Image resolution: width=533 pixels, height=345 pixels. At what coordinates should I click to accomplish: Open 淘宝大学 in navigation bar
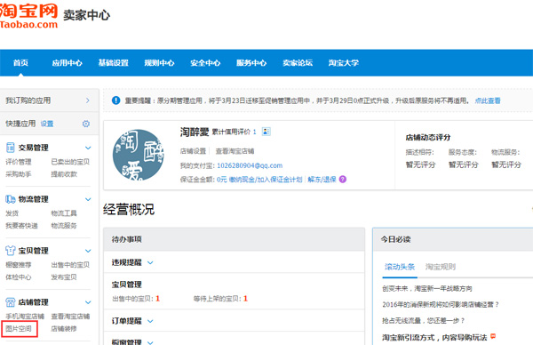(344, 62)
